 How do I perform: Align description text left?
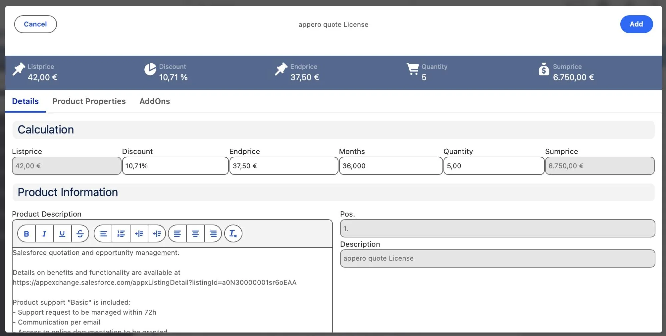[177, 234]
